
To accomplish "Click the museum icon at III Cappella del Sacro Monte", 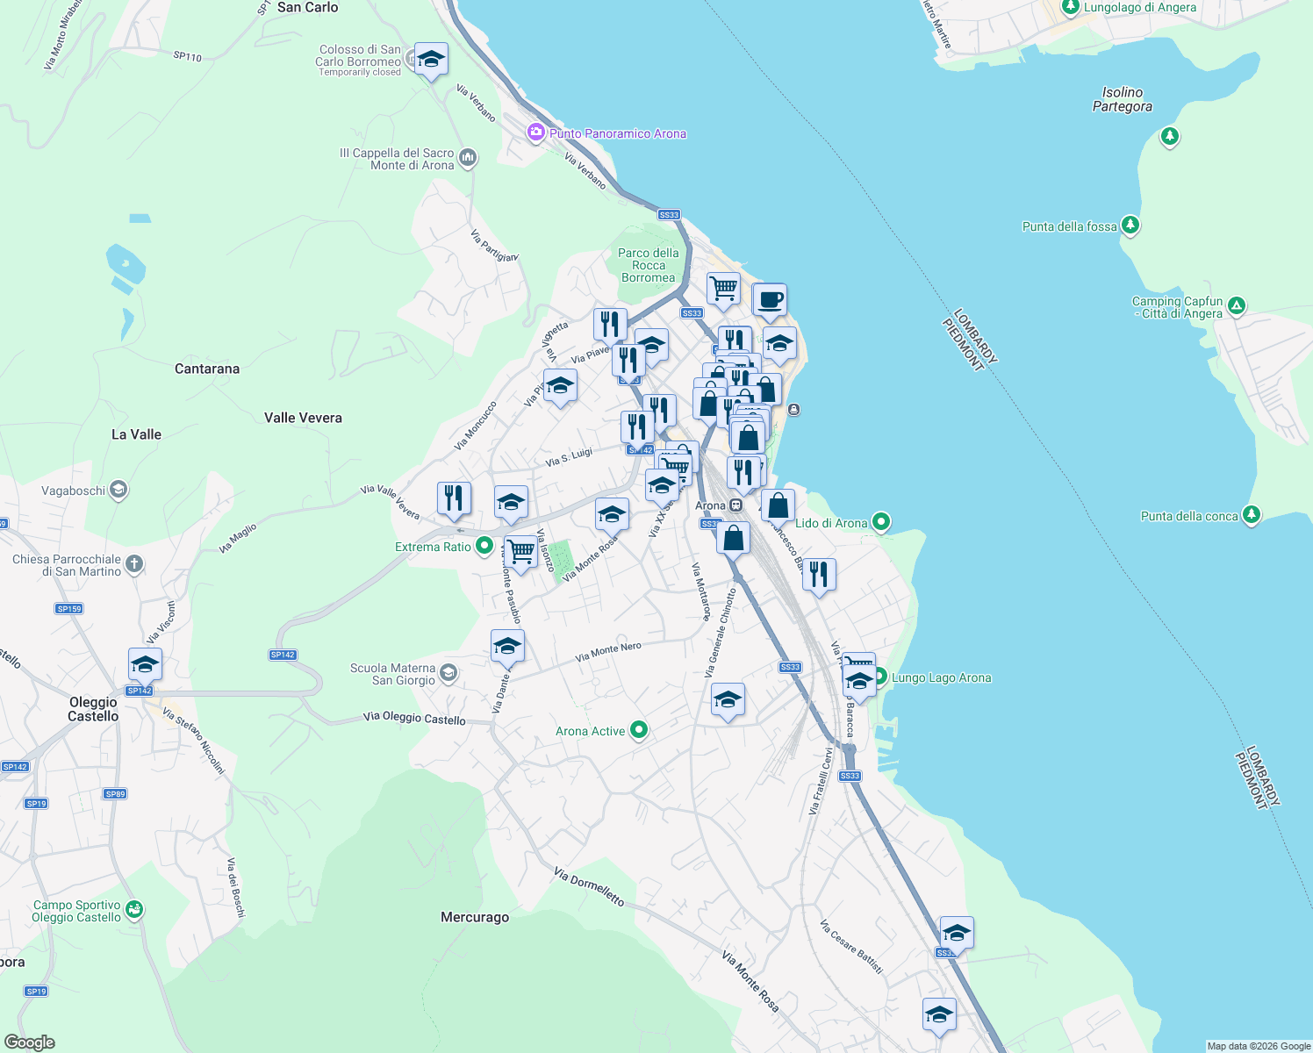I will pyautogui.click(x=466, y=158).
